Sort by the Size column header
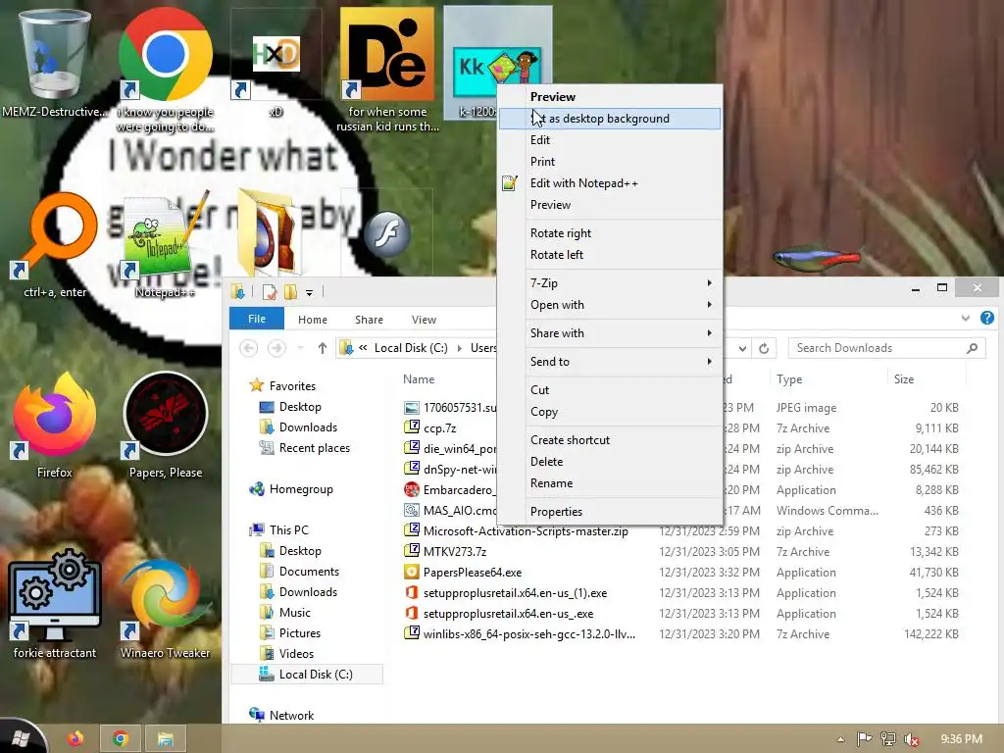Screen dimensions: 1004x753 click(x=926, y=379)
